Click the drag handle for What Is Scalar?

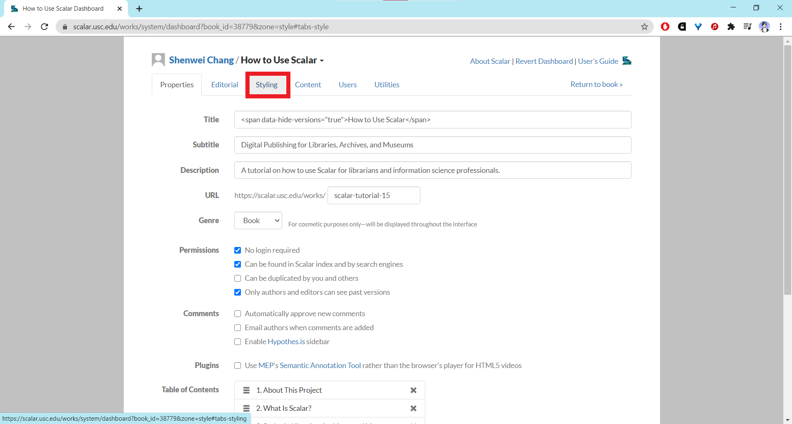tap(246, 408)
